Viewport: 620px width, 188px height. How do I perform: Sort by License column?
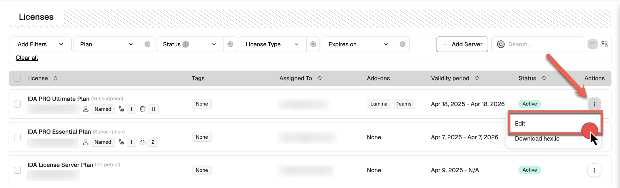pyautogui.click(x=55, y=78)
